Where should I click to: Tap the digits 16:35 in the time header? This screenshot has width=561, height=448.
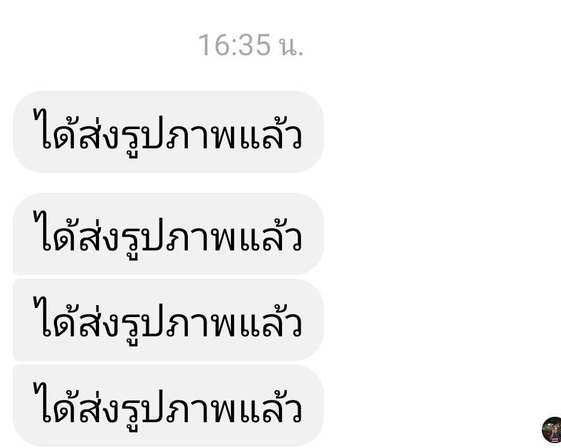pyautogui.click(x=235, y=45)
